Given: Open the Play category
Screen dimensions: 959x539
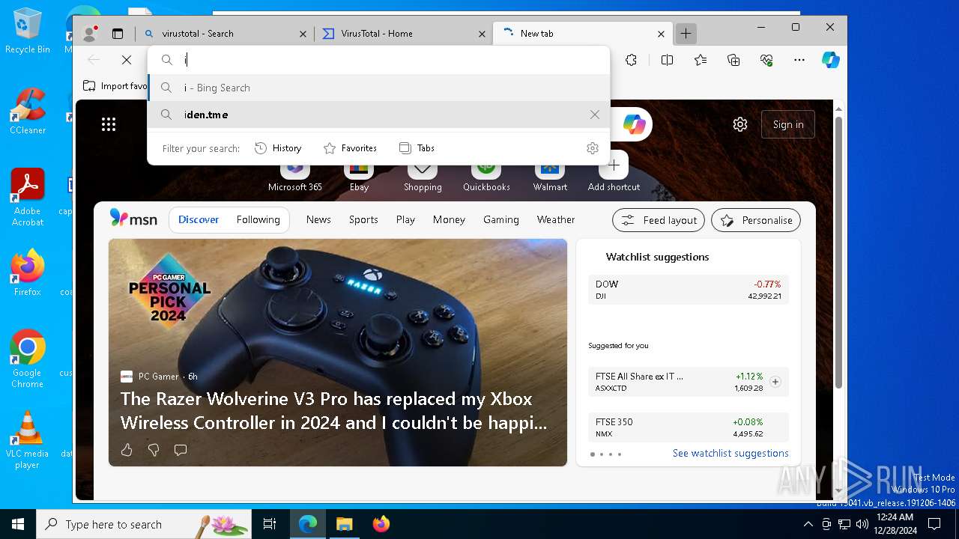Looking at the screenshot, I should (405, 219).
